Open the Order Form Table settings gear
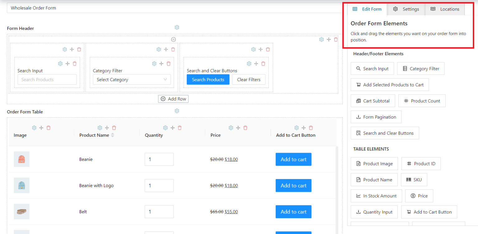Viewport: 478px width, 234px height. [x=177, y=111]
